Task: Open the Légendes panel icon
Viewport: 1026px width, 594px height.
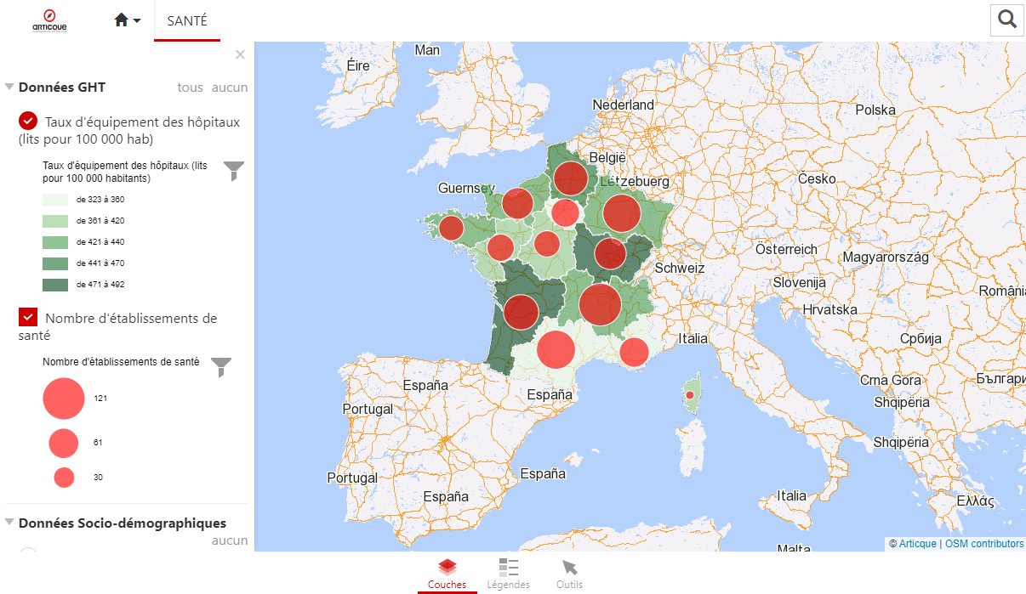Action: (x=508, y=574)
